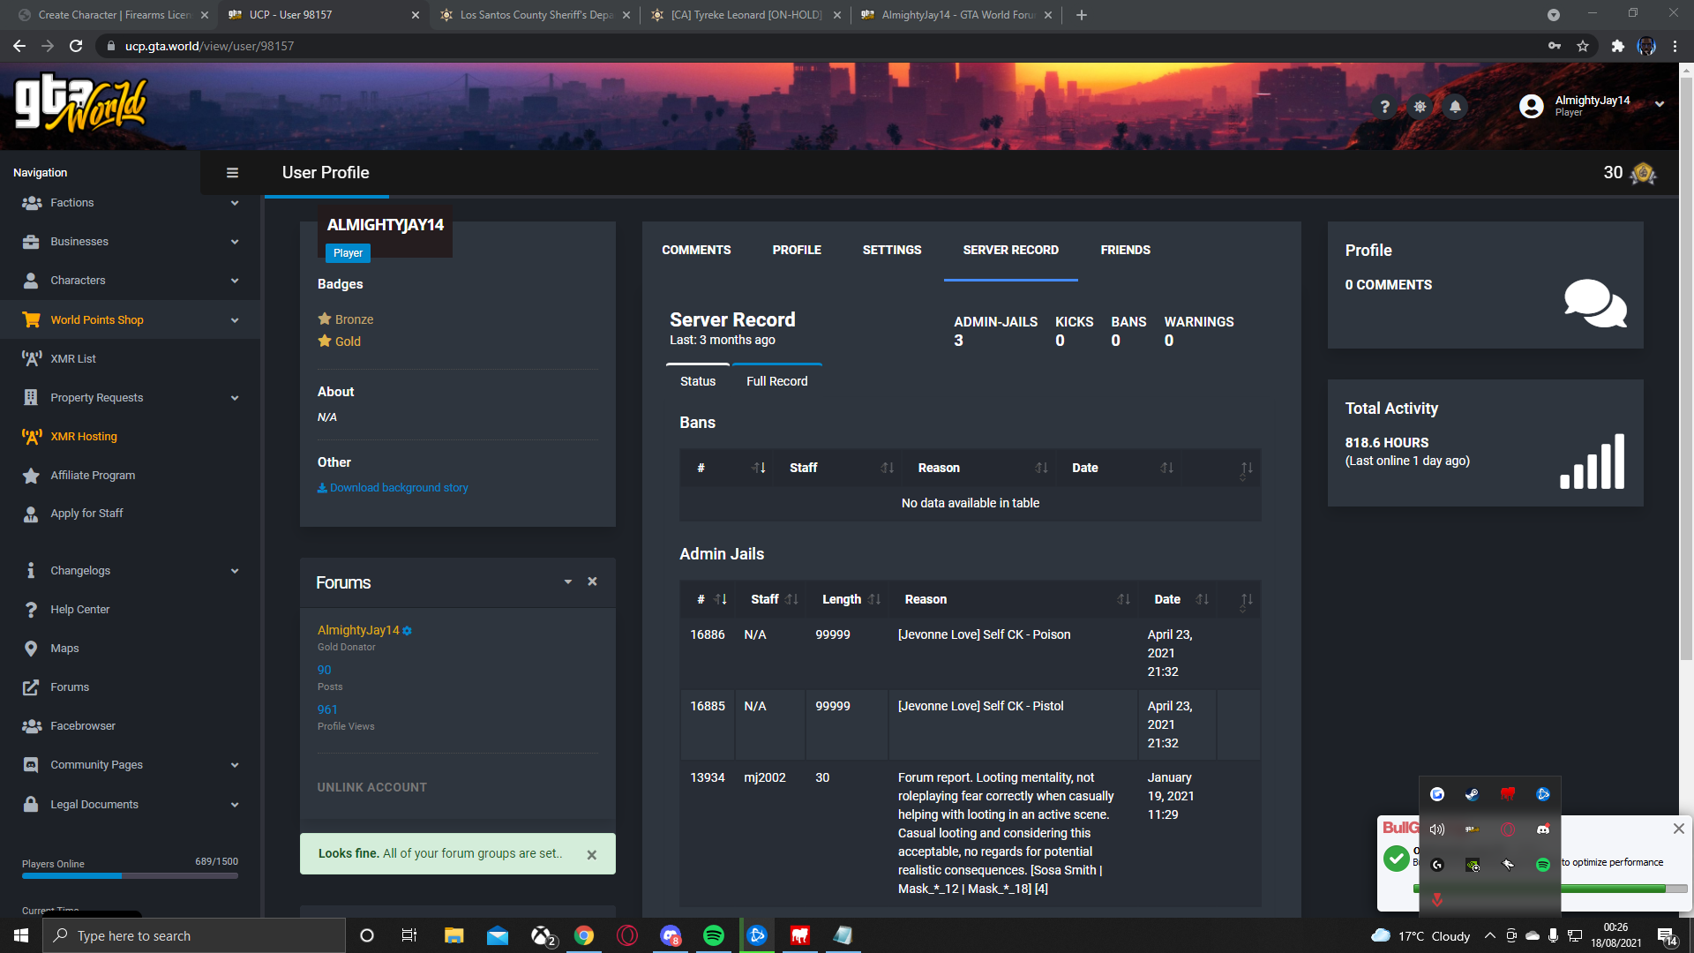Open the AlmightyJay14 account dropdown arrow
This screenshot has width=1694, height=953.
(1660, 104)
